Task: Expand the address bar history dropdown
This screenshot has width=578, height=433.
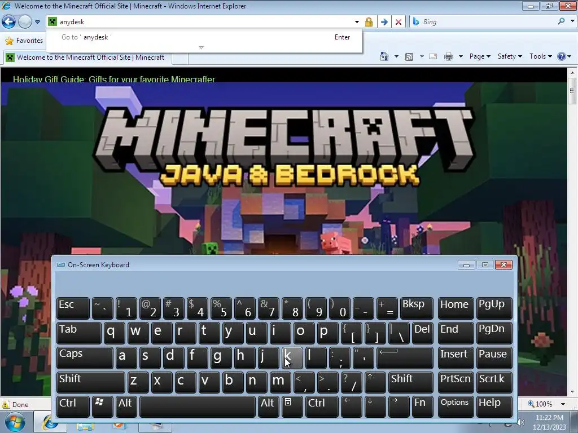Action: point(357,22)
